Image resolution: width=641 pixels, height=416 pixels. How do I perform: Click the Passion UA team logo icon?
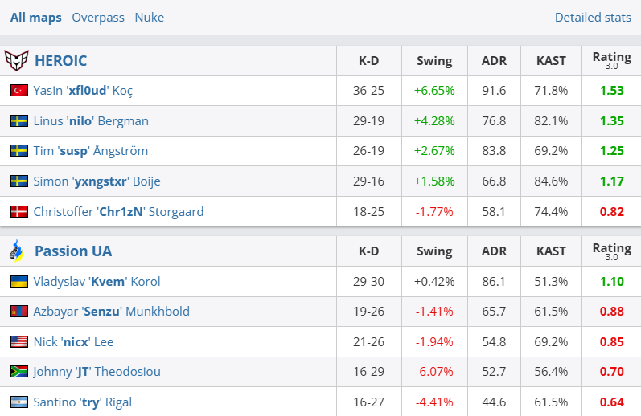[x=16, y=251]
